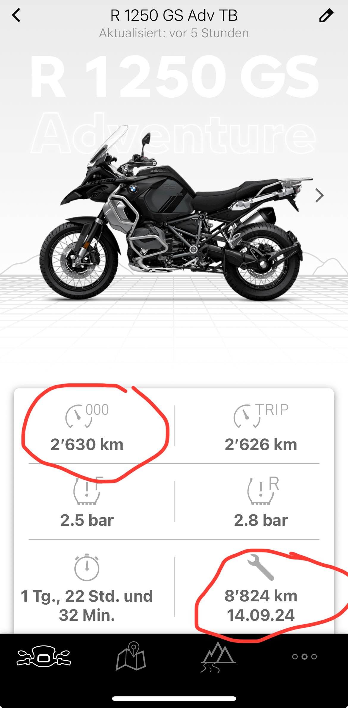Tap the stopwatch riding time icon
The height and width of the screenshot is (708, 348).
click(87, 567)
